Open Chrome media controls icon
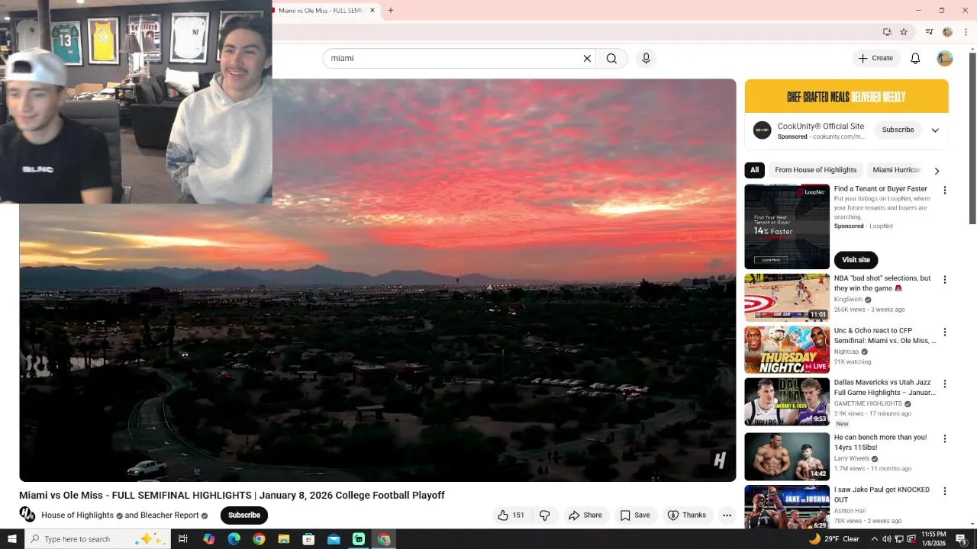This screenshot has height=549, width=977. coord(929,32)
